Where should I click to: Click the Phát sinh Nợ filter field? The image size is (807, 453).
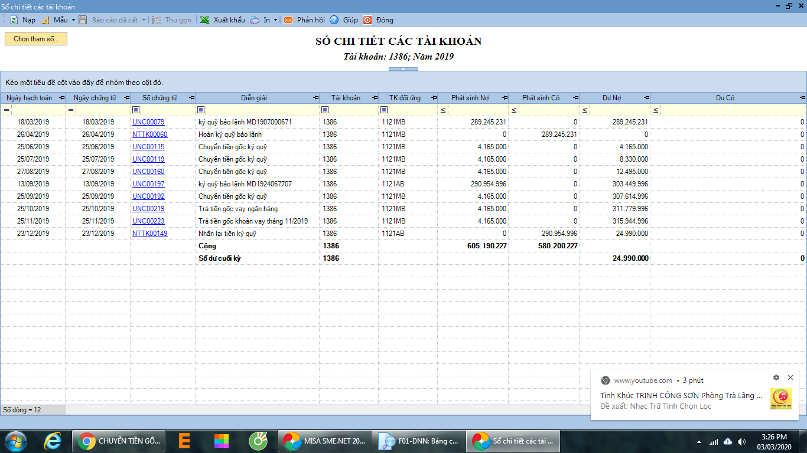click(x=477, y=110)
